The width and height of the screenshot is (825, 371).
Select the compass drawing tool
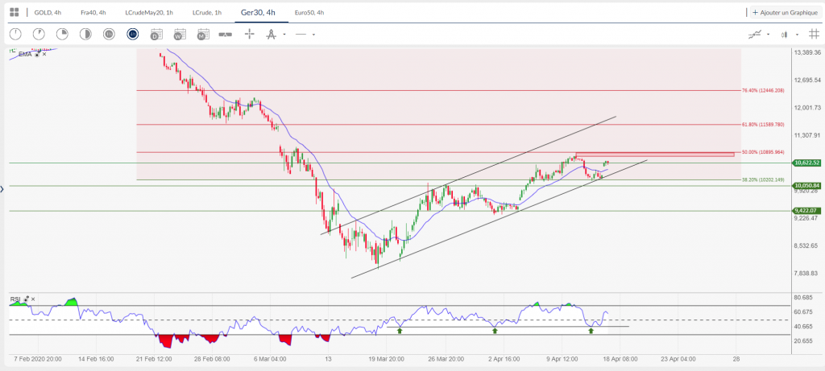tap(271, 34)
